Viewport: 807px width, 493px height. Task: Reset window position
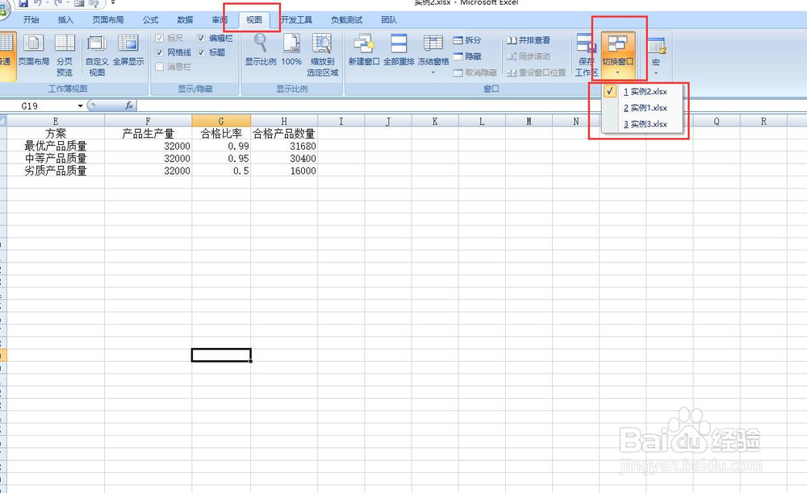pos(537,73)
